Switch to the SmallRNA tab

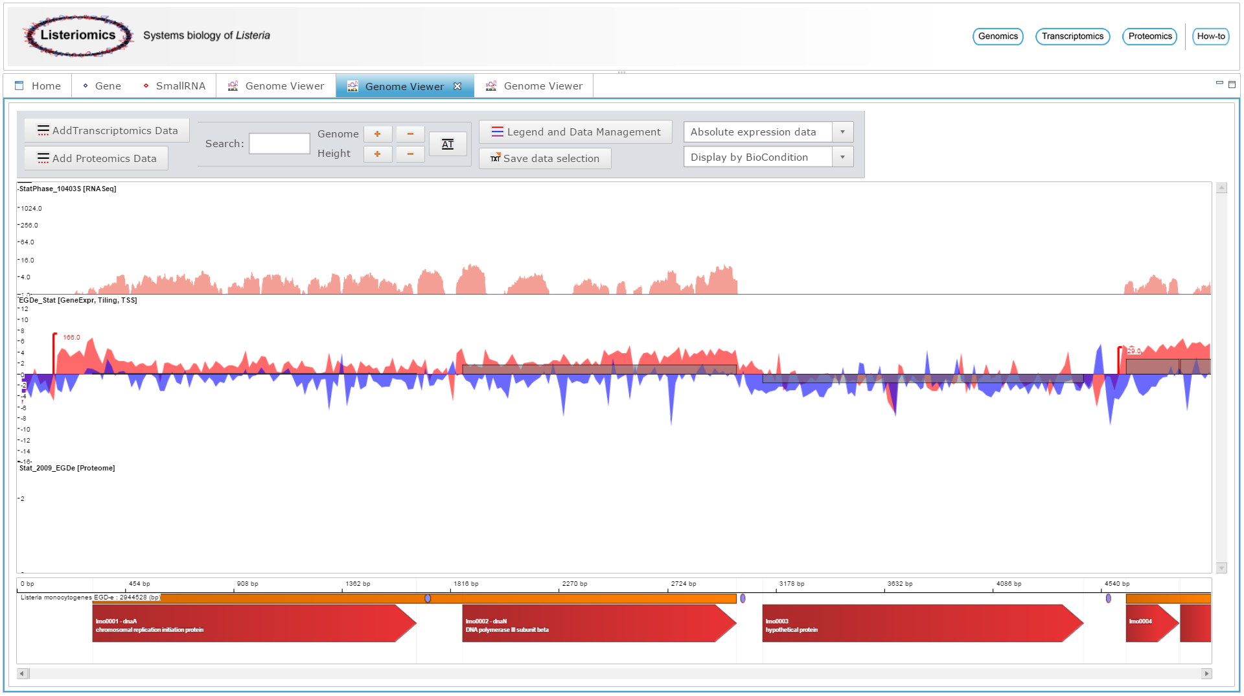coord(174,86)
